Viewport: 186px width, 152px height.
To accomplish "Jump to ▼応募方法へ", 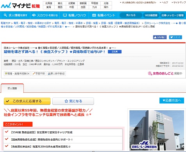I will (x=172, y=101).
